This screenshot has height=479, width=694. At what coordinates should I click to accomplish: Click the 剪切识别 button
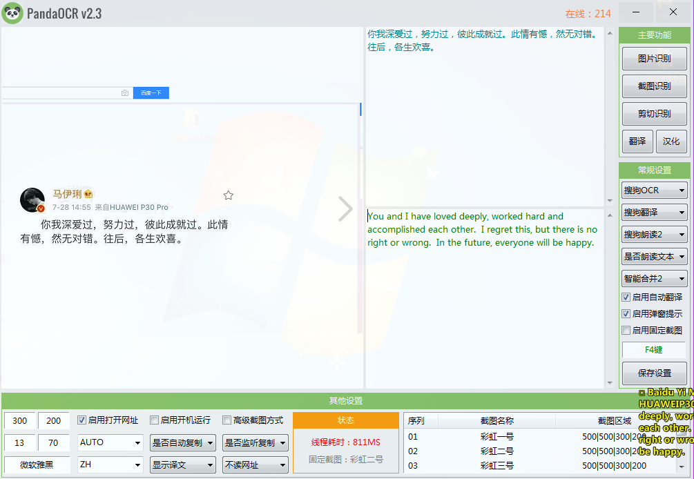(x=654, y=114)
